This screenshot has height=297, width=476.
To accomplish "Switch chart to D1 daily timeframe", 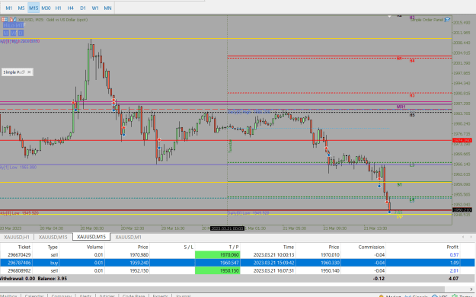I will tap(83, 8).
